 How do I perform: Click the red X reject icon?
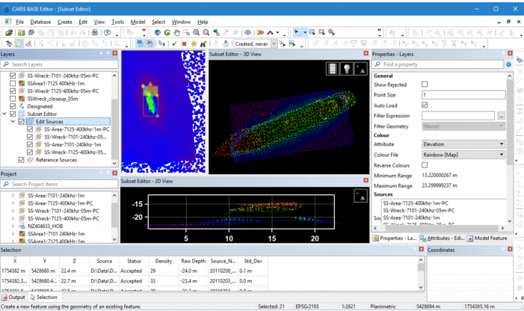pyautogui.click(x=184, y=44)
